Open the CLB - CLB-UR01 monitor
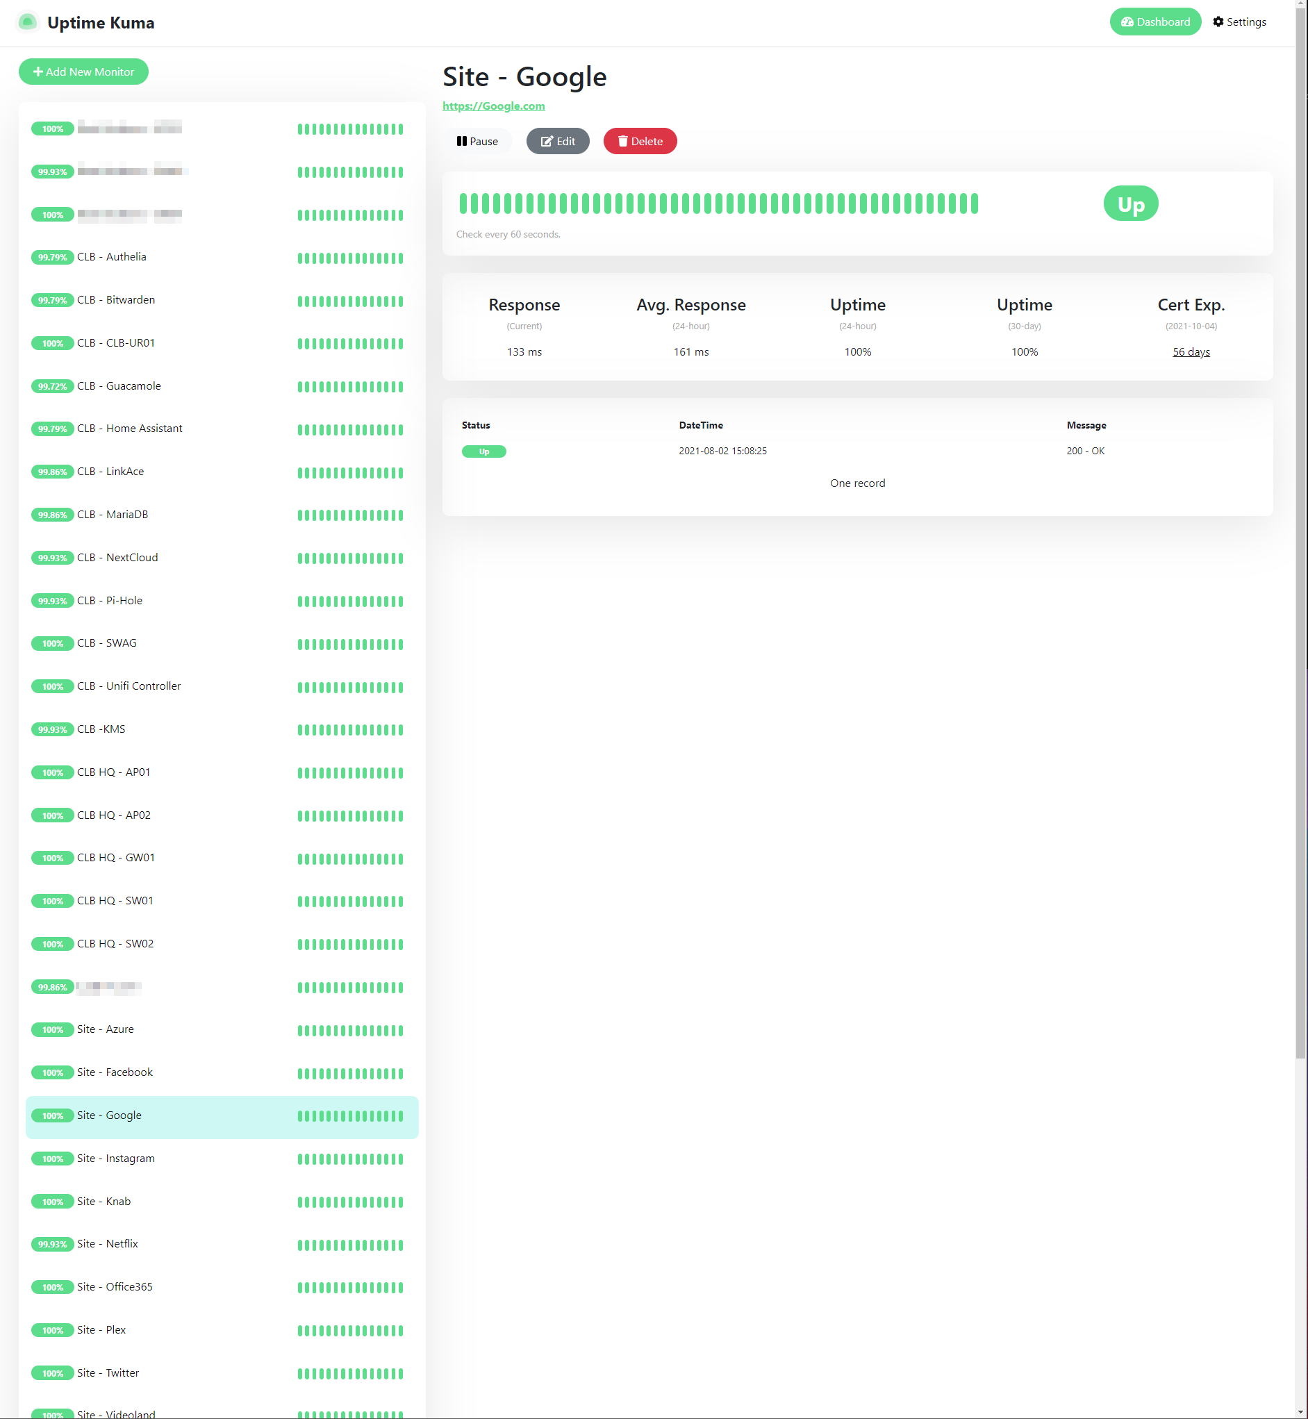The height and width of the screenshot is (1419, 1308). click(x=222, y=344)
